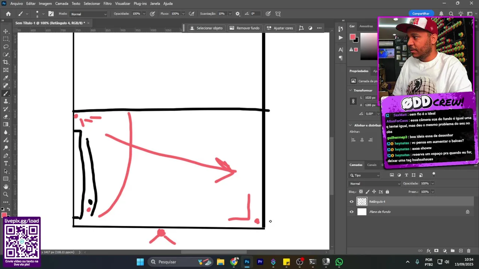Click Ajustar cores button
The height and width of the screenshot is (269, 479).
point(280,28)
